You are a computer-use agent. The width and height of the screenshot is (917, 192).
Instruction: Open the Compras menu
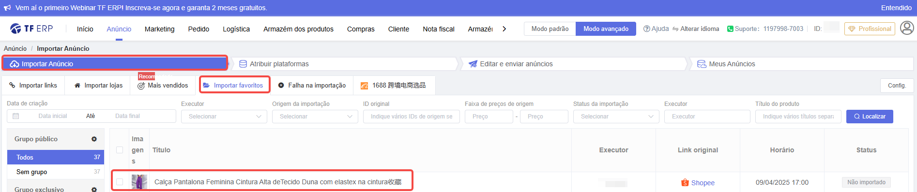[x=361, y=29]
